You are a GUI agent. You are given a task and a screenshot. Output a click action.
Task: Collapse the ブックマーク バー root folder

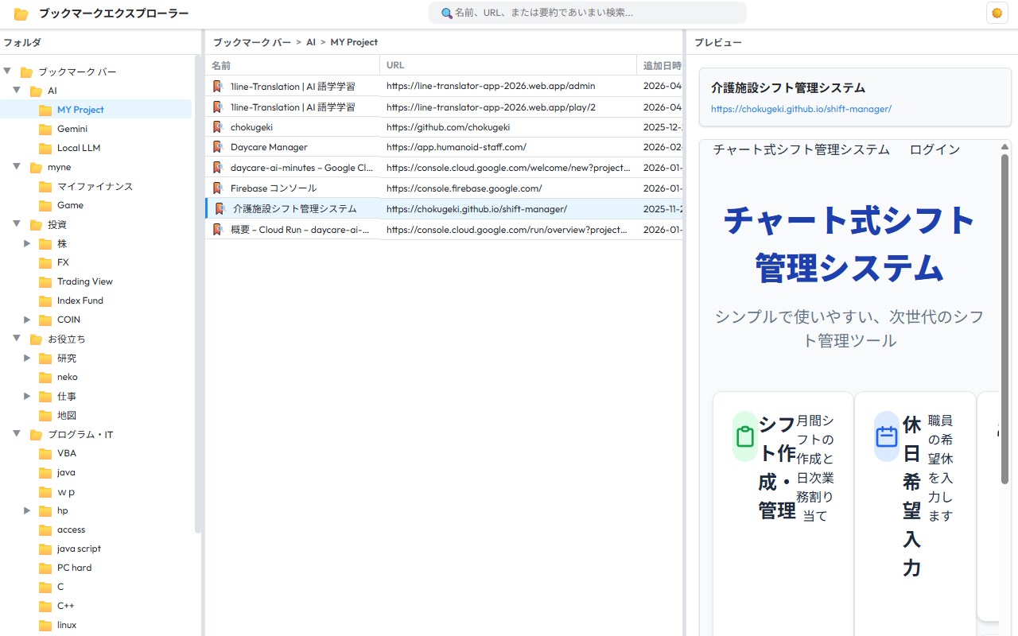click(7, 72)
